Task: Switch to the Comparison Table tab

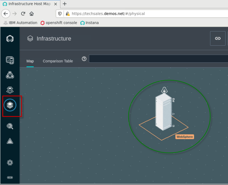Action: 58,61
